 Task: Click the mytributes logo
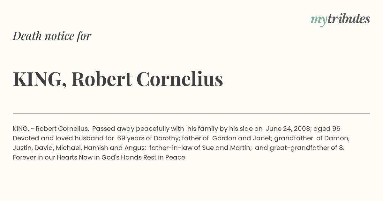point(340,20)
